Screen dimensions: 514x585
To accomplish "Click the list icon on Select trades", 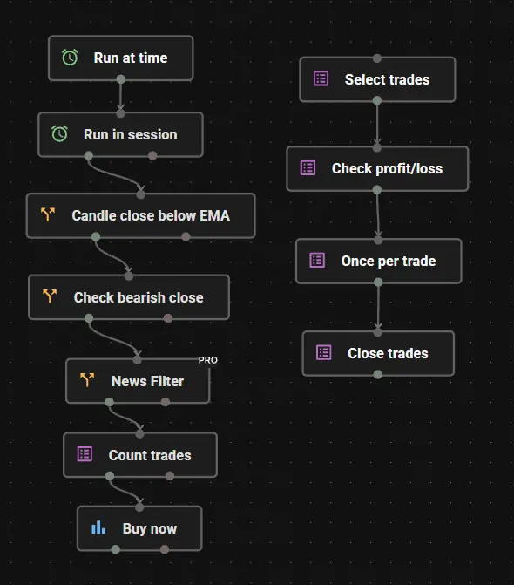I will pyautogui.click(x=321, y=78).
